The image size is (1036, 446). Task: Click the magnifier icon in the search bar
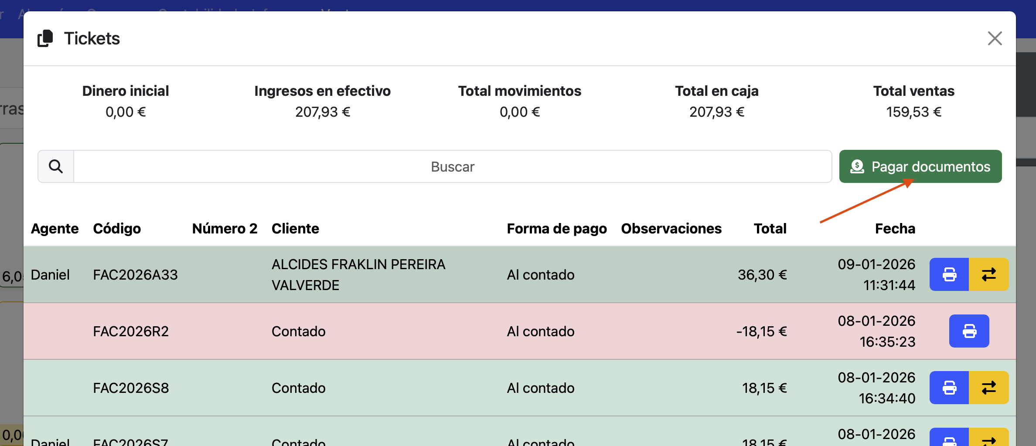pyautogui.click(x=55, y=166)
